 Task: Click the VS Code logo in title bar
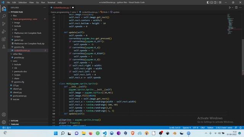(x=3, y=2)
